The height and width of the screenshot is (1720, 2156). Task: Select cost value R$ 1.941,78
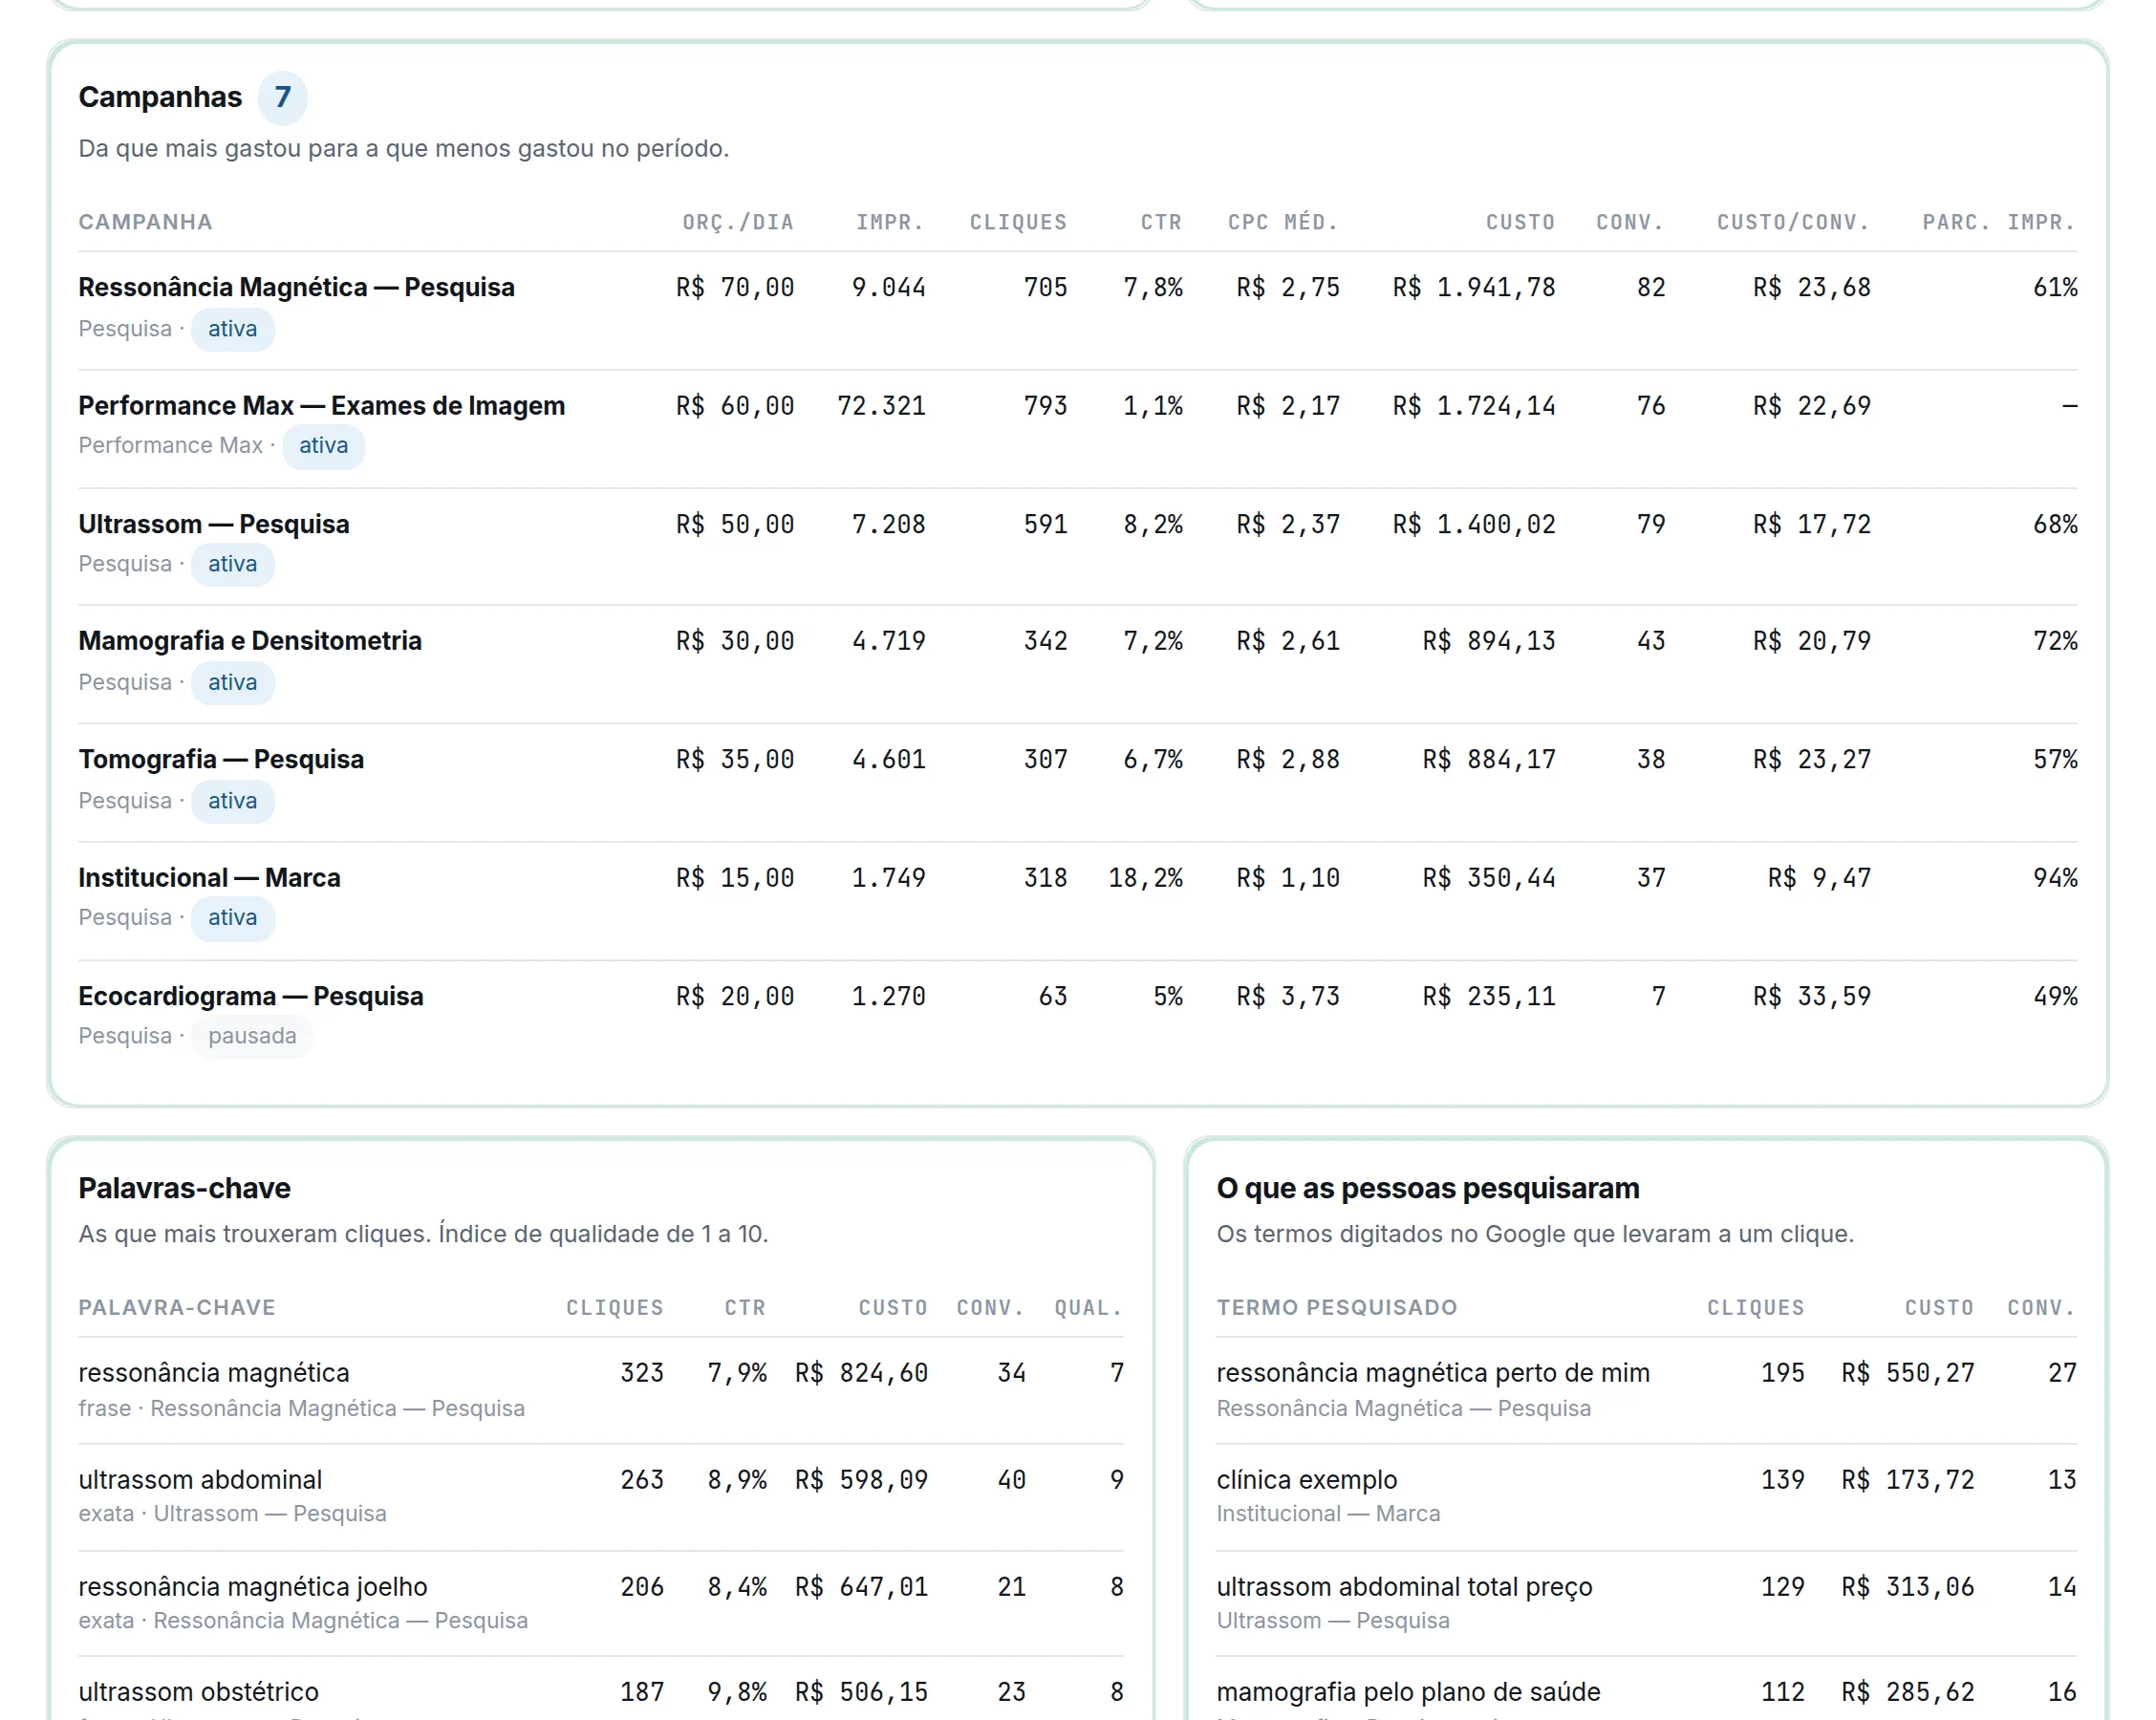tap(1474, 288)
